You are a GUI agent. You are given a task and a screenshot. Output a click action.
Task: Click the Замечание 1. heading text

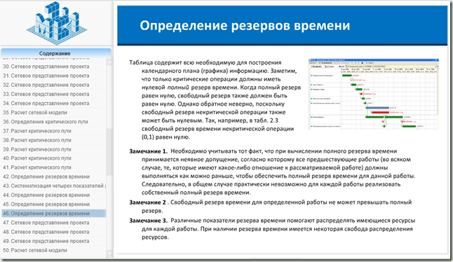[x=148, y=151]
